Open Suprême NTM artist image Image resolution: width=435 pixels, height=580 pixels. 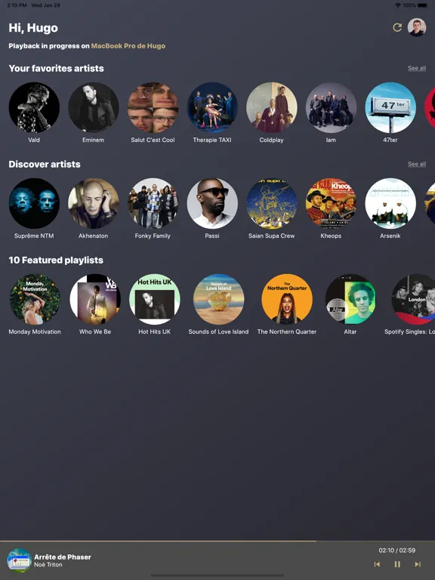(34, 203)
